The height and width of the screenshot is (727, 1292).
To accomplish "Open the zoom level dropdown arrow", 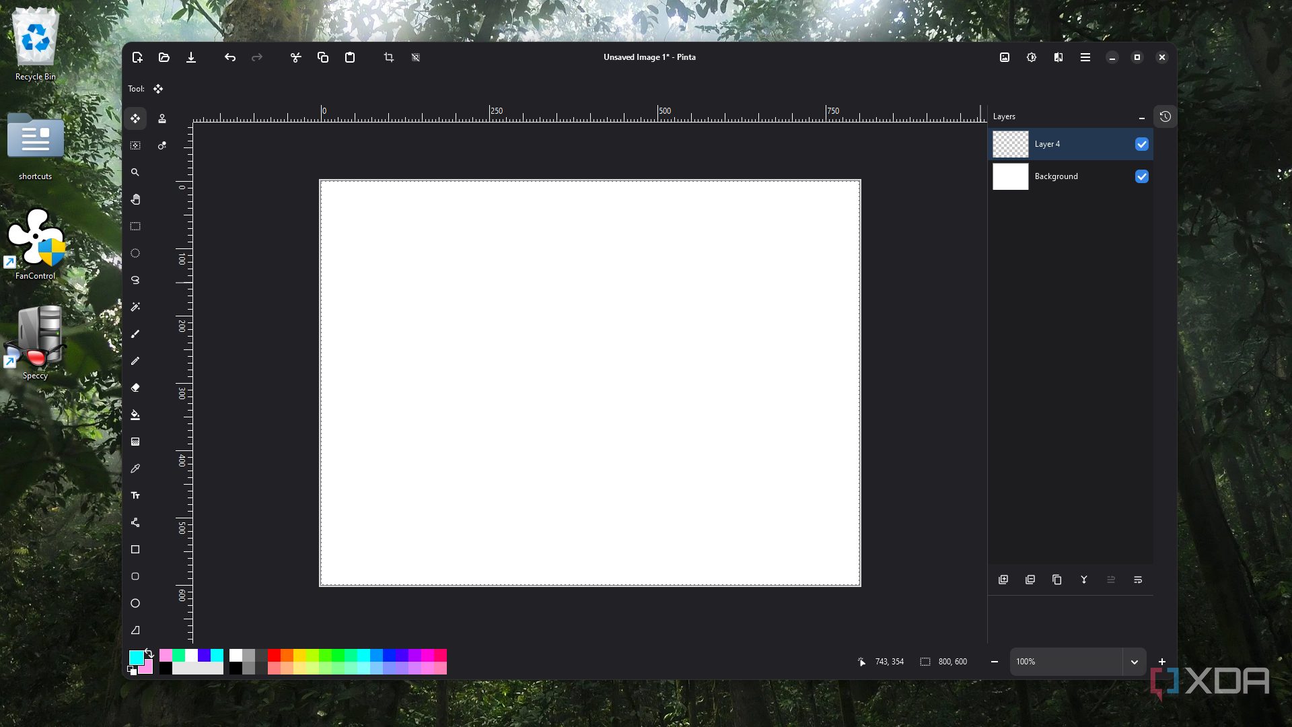I will tap(1135, 662).
